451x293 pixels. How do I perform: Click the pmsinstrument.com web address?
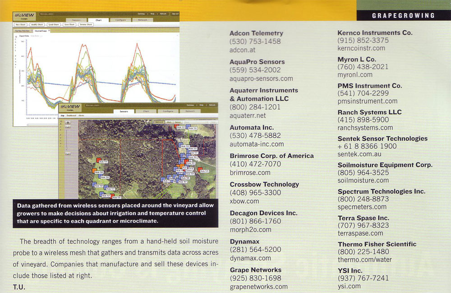click(x=368, y=101)
